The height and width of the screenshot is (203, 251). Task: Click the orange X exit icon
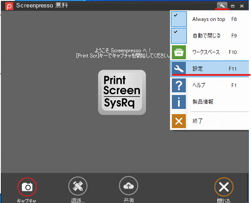pyautogui.click(x=179, y=121)
